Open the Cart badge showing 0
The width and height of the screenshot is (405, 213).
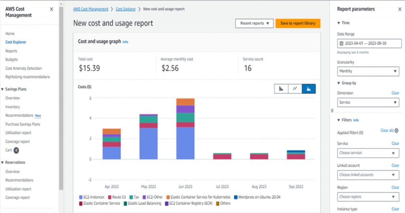coord(16,150)
